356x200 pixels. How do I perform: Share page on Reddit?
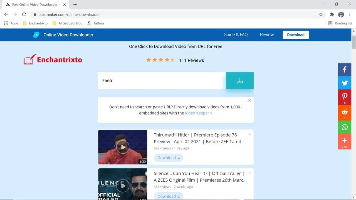coord(345,113)
